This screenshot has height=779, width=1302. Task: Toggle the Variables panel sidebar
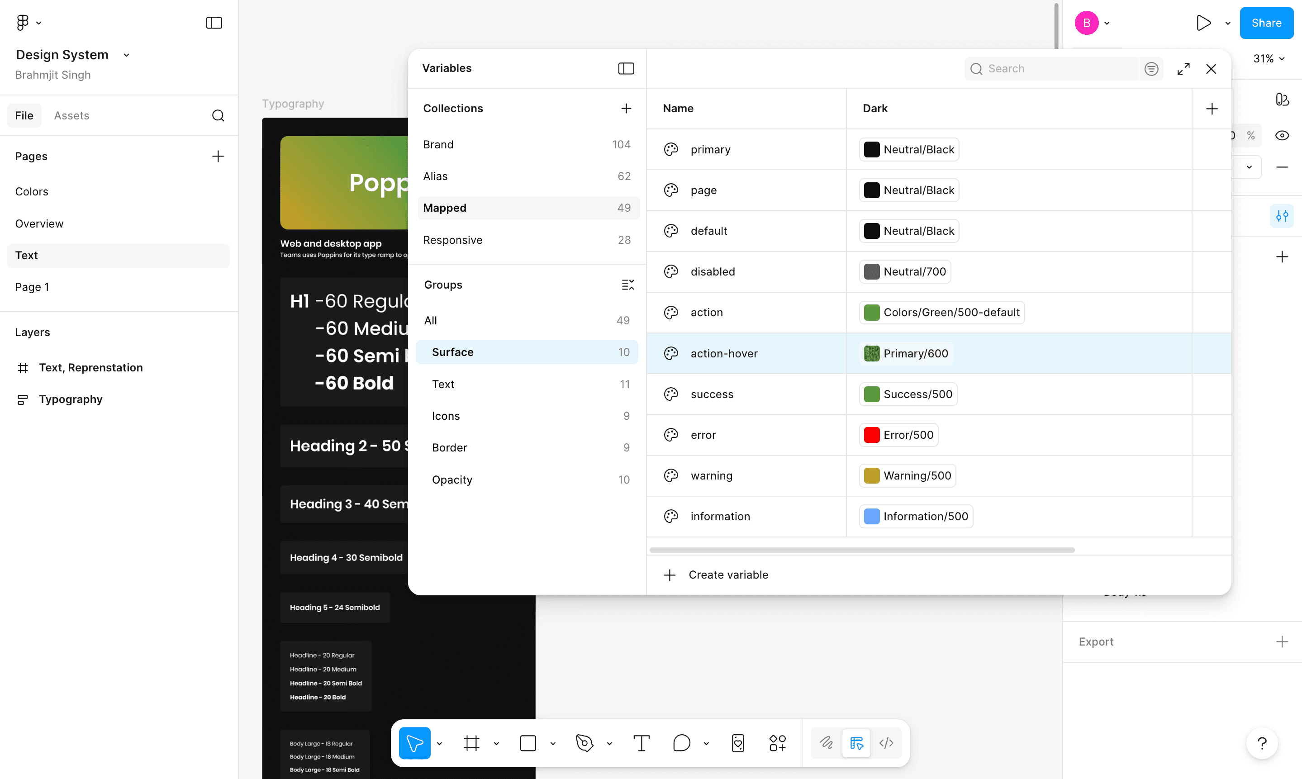pyautogui.click(x=626, y=68)
